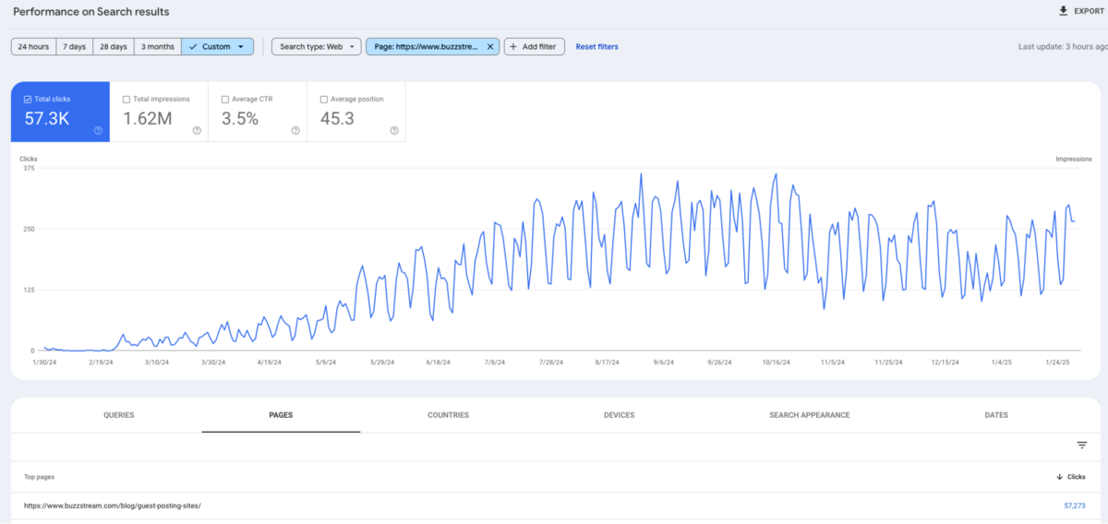1108x524 pixels.
Task: Enable the Average position checkbox
Action: (x=323, y=99)
